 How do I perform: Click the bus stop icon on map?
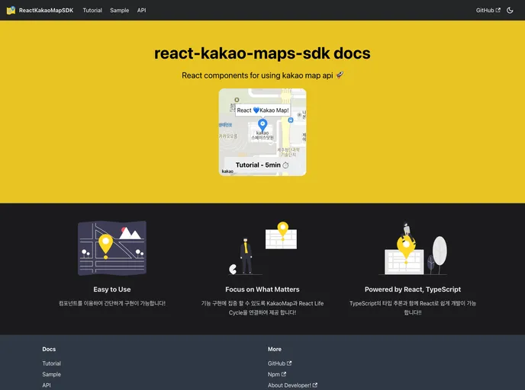coord(291,120)
